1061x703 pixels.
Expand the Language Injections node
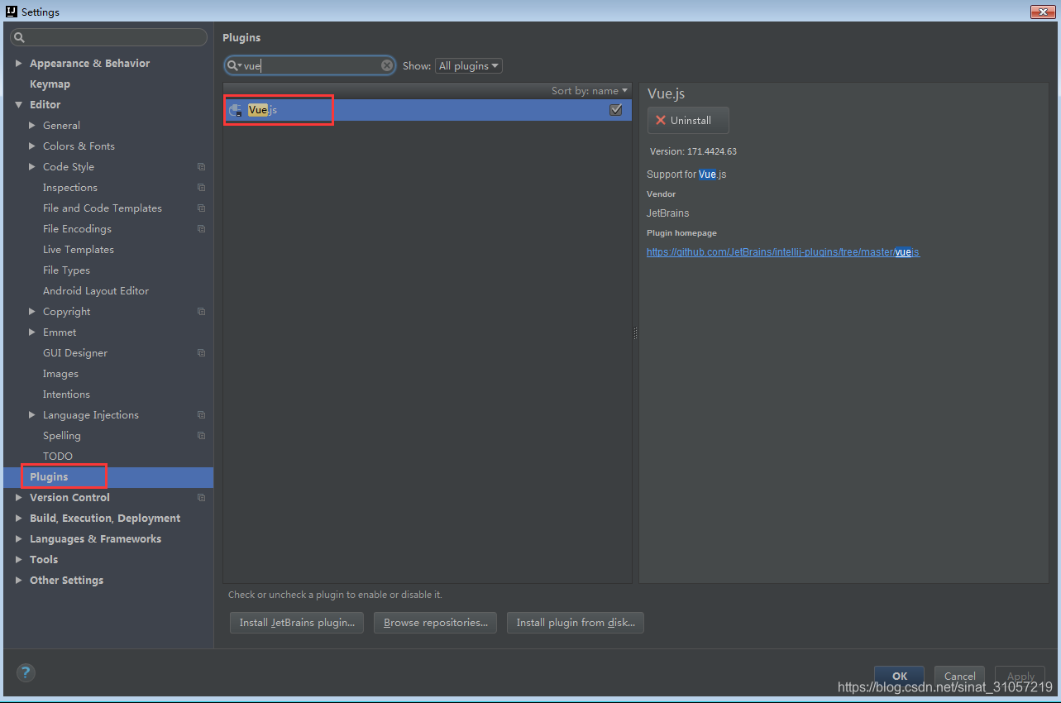[x=32, y=414]
